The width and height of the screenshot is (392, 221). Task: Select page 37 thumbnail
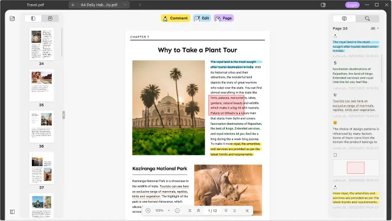tap(42, 168)
